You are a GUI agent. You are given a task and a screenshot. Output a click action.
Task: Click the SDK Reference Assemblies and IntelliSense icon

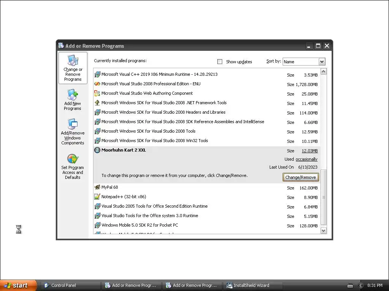(97, 122)
